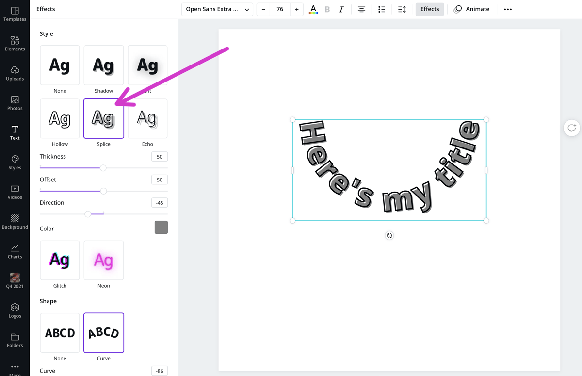Select the Curve shape option
The height and width of the screenshot is (376, 582).
[x=104, y=333]
